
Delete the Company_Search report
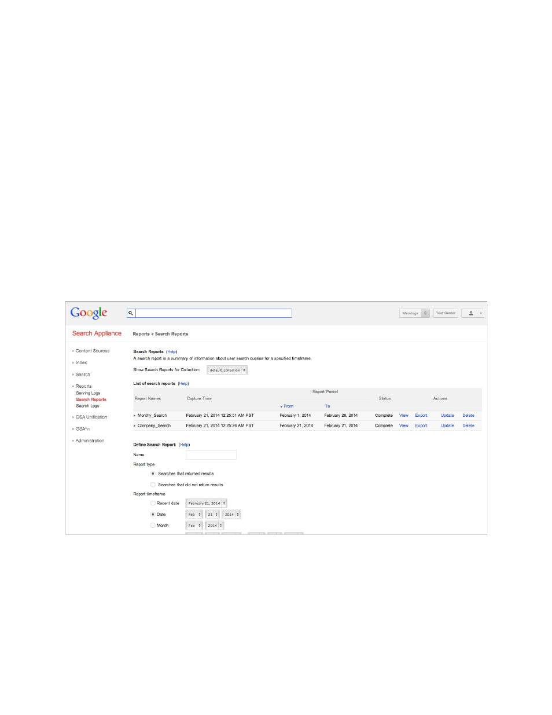coord(469,426)
